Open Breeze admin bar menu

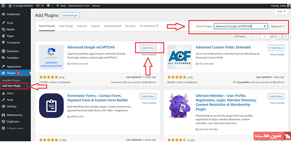point(96,6)
